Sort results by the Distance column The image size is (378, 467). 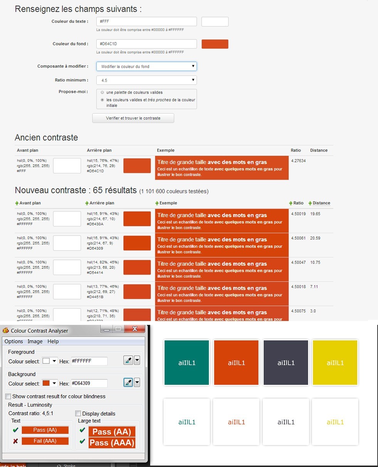tap(321, 203)
